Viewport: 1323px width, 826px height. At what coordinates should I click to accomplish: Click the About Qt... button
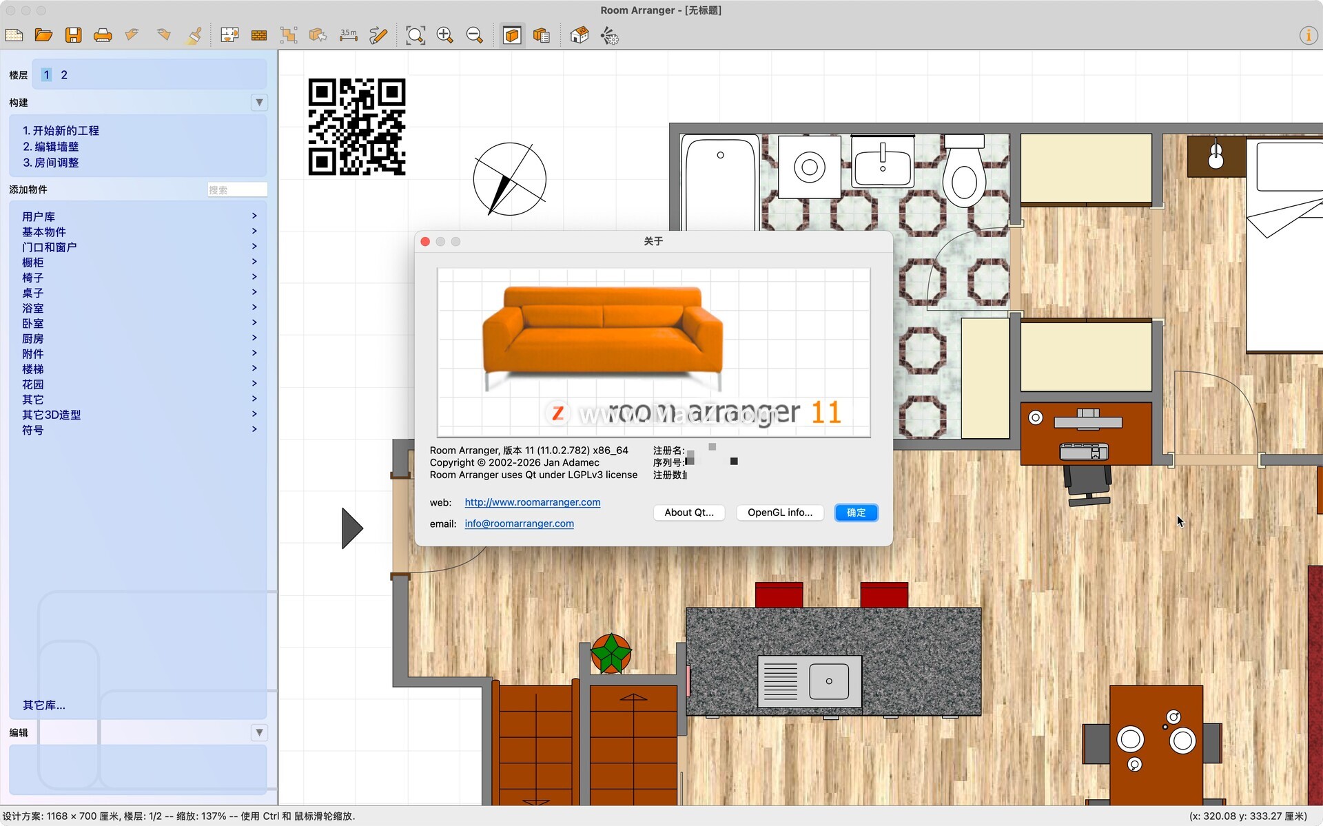click(x=689, y=513)
